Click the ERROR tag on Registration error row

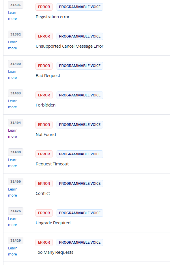[x=44, y=7]
